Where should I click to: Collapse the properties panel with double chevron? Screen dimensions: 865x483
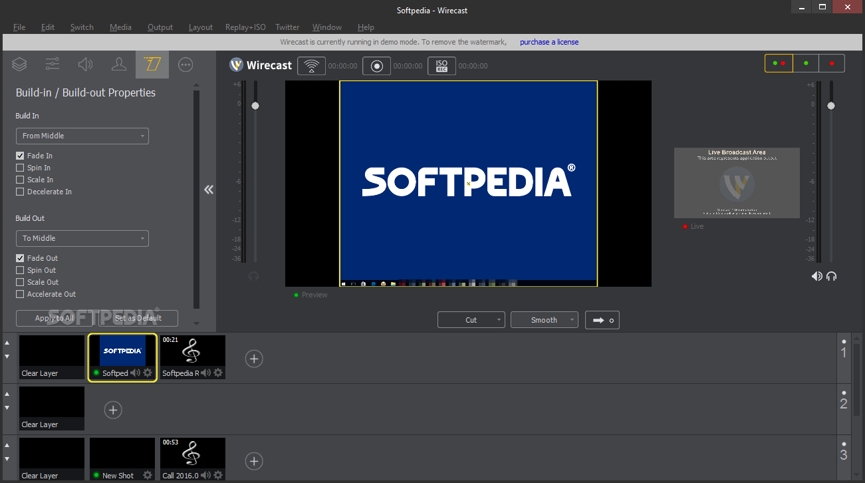(209, 190)
